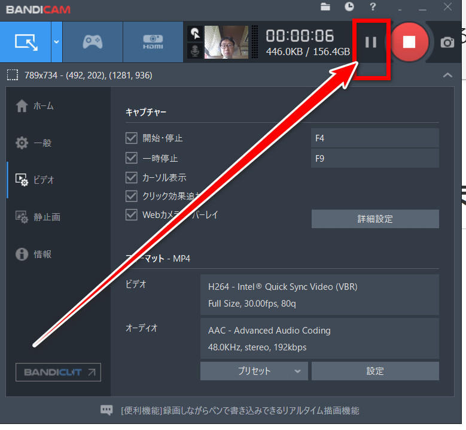Image resolution: width=466 pixels, height=430 pixels.
Task: Click the capture area selection icon
Action: click(x=13, y=75)
